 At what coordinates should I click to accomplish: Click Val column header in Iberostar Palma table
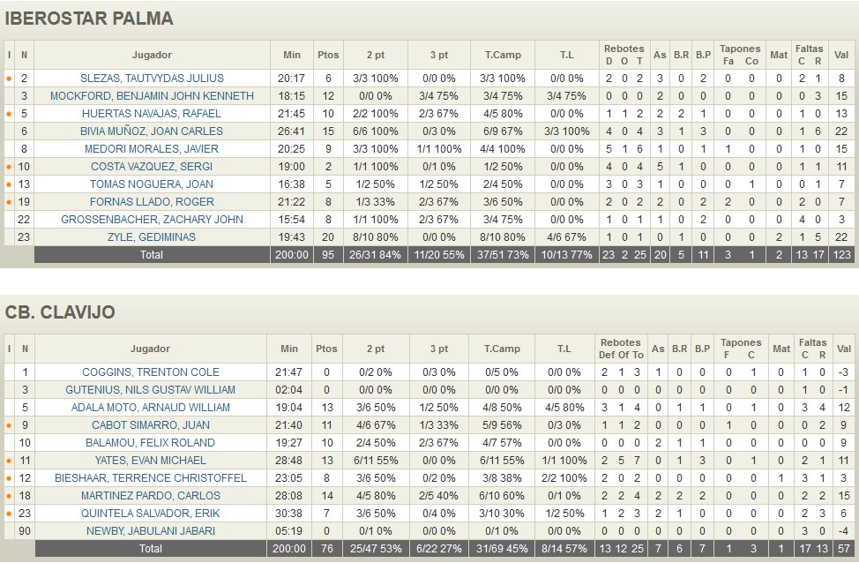[842, 55]
